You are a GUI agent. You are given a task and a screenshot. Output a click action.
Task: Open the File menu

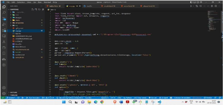8,2
